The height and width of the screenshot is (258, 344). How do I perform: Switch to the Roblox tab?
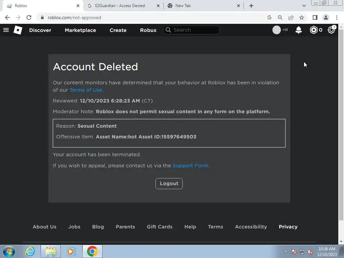[x=42, y=6]
